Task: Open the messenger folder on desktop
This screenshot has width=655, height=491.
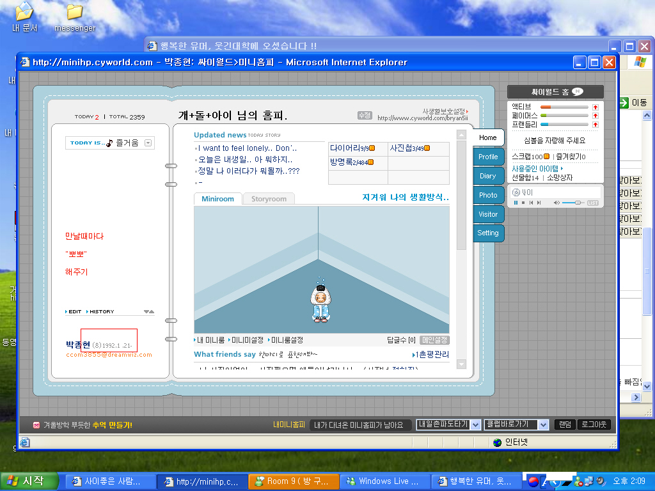Action: 75,17
